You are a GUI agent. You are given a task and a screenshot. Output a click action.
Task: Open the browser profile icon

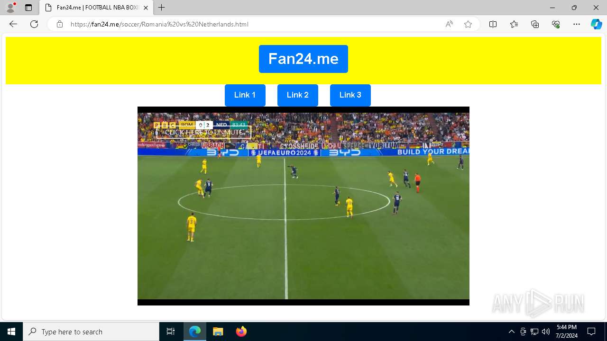click(x=10, y=8)
